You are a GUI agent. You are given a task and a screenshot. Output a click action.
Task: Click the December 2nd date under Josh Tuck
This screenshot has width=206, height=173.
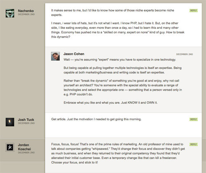pyautogui.click(x=26, y=123)
